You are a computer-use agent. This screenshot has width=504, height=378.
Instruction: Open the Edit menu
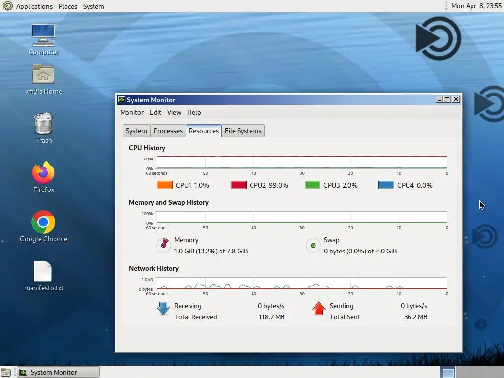(155, 113)
